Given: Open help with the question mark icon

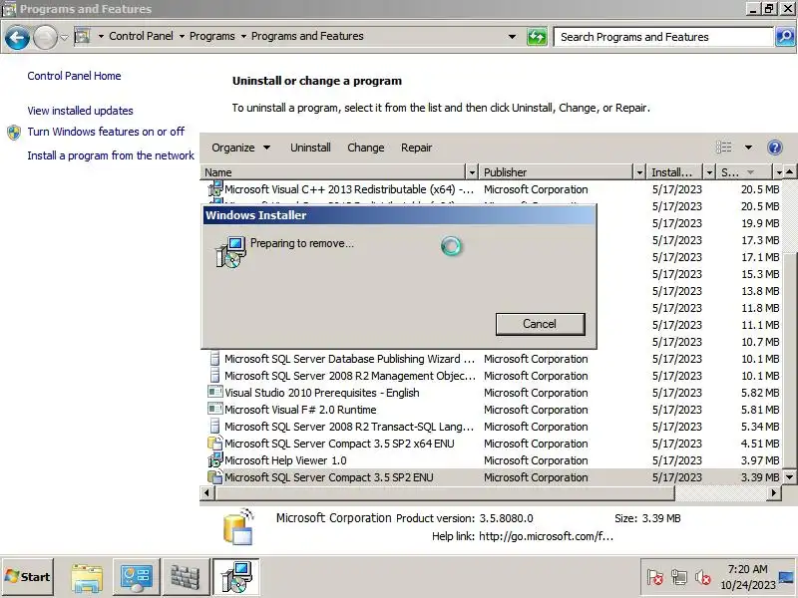Looking at the screenshot, I should [x=774, y=148].
